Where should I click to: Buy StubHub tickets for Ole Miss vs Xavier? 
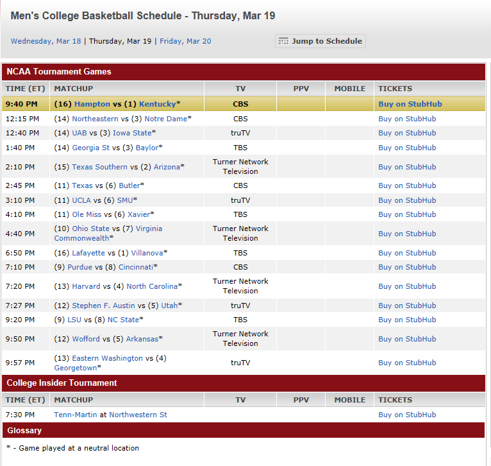click(x=407, y=214)
